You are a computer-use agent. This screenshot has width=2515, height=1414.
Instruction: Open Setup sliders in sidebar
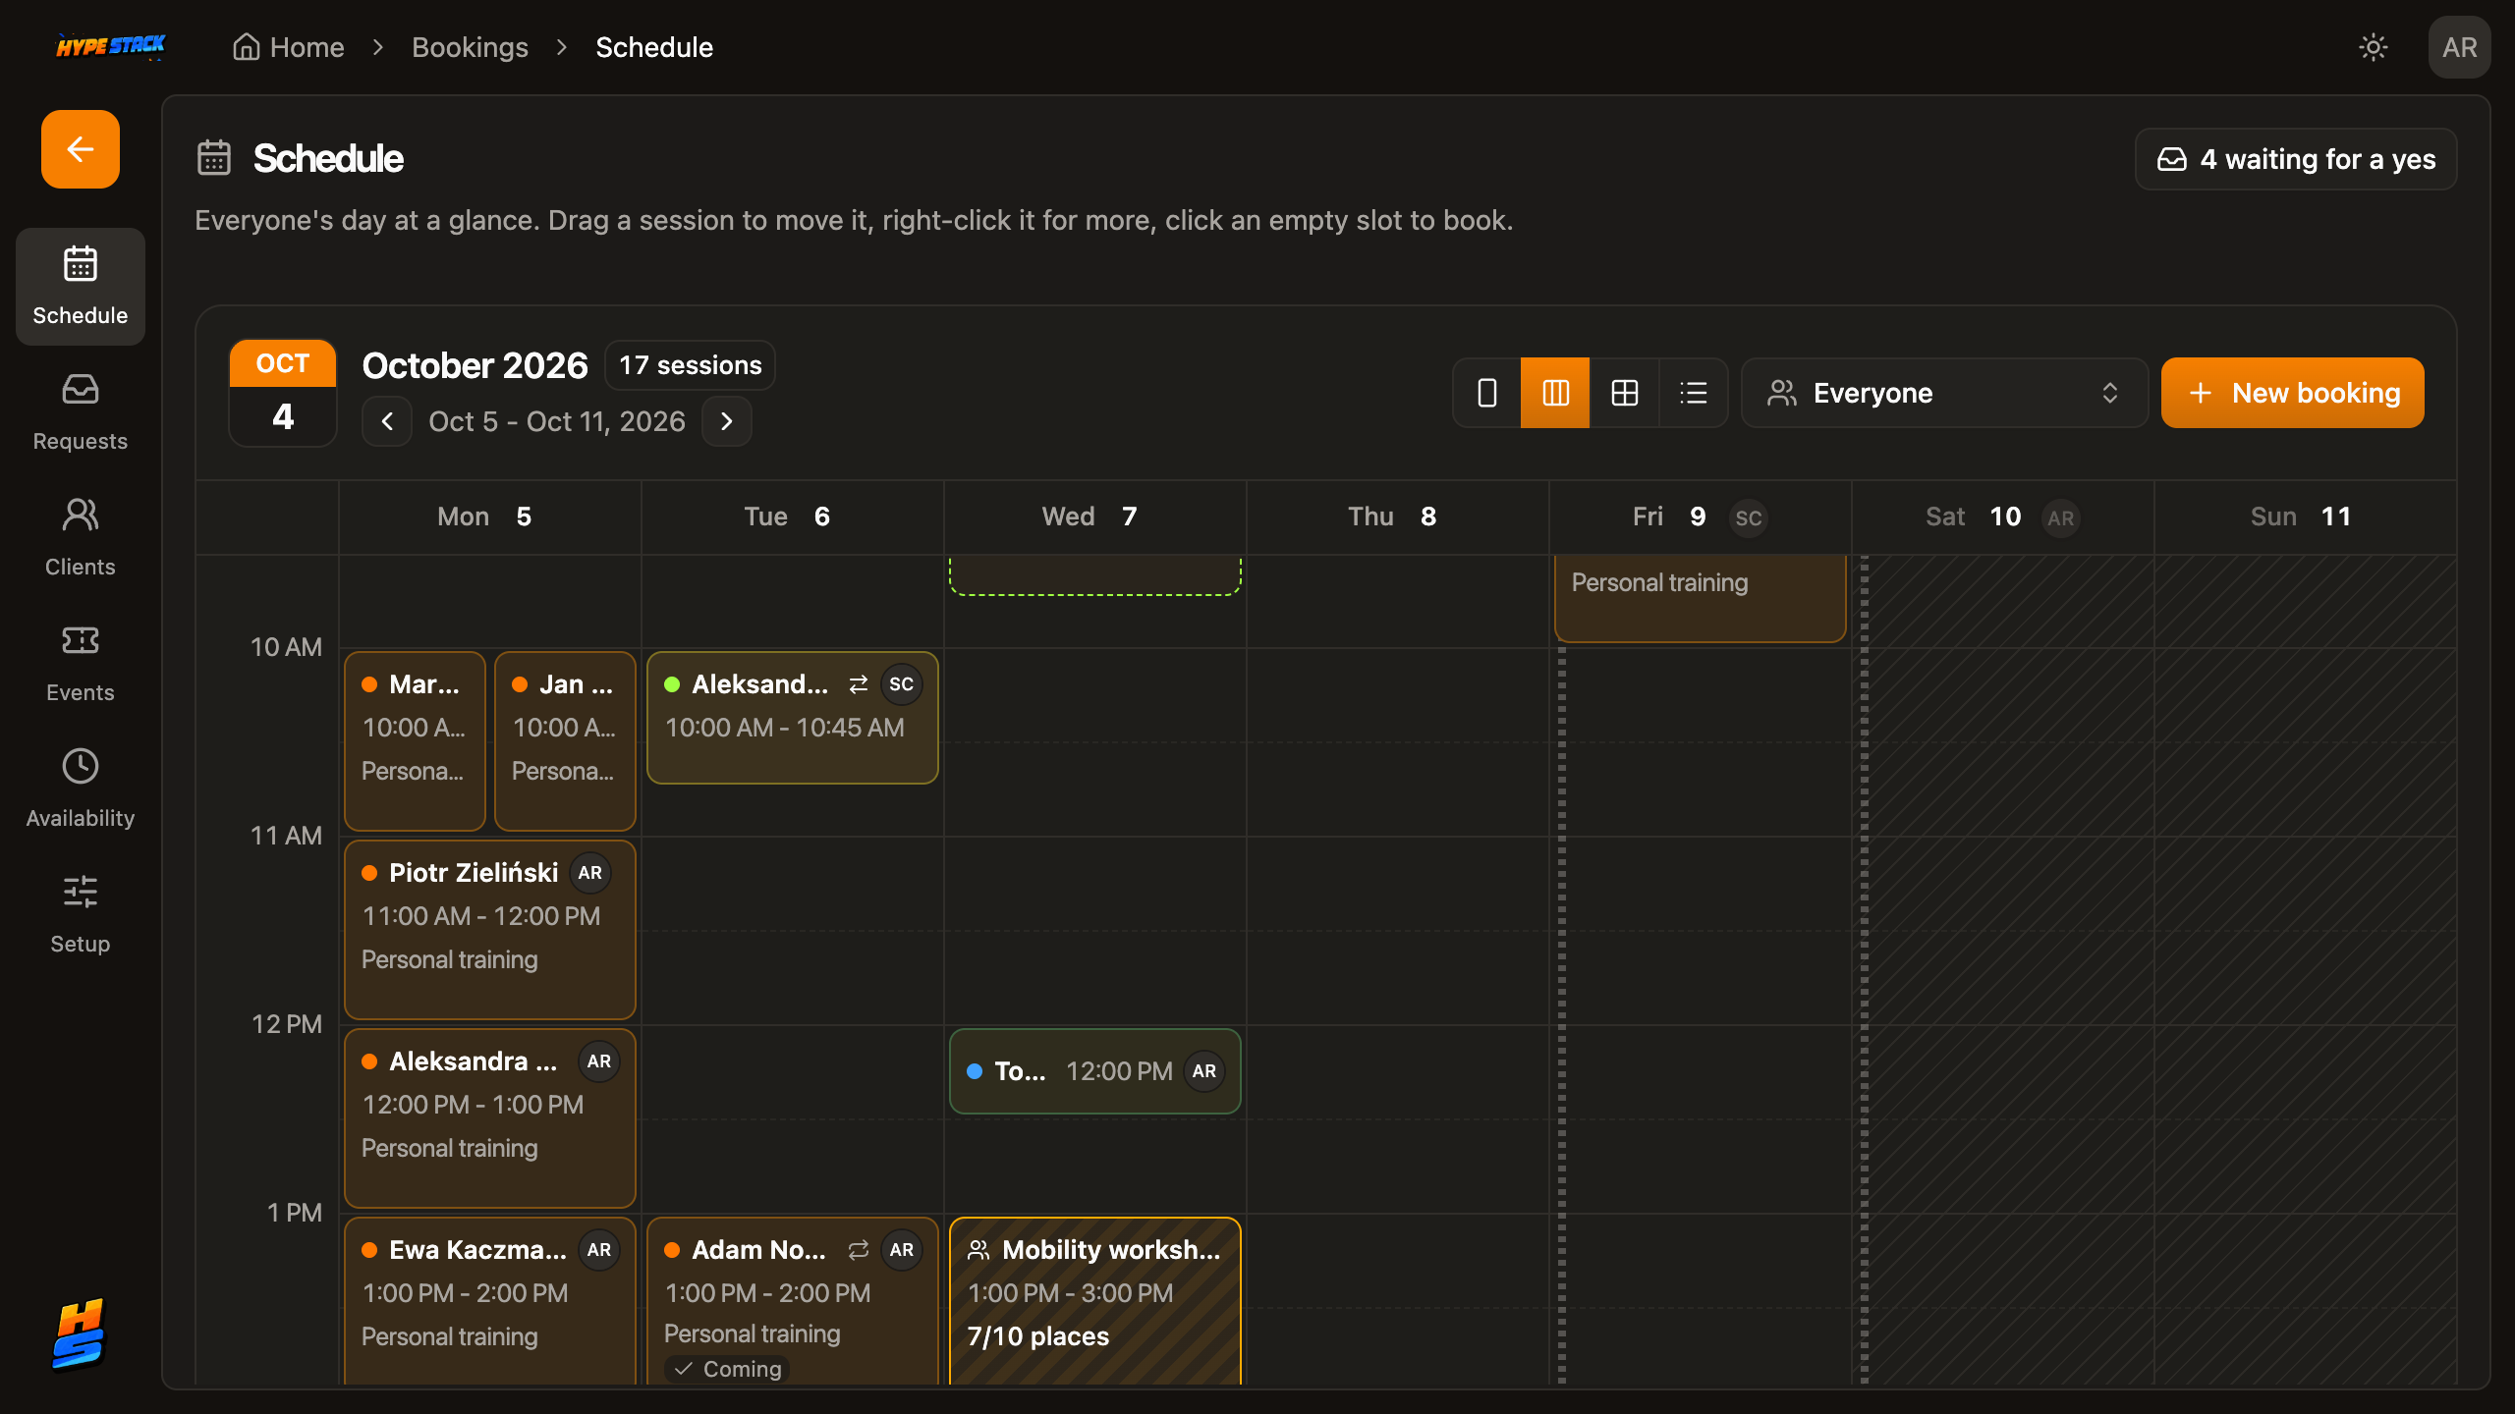click(81, 915)
